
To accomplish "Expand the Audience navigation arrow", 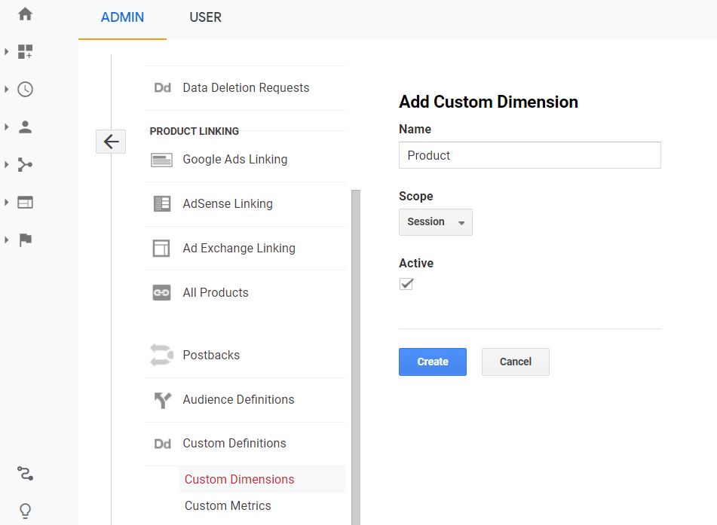I will tap(7, 127).
